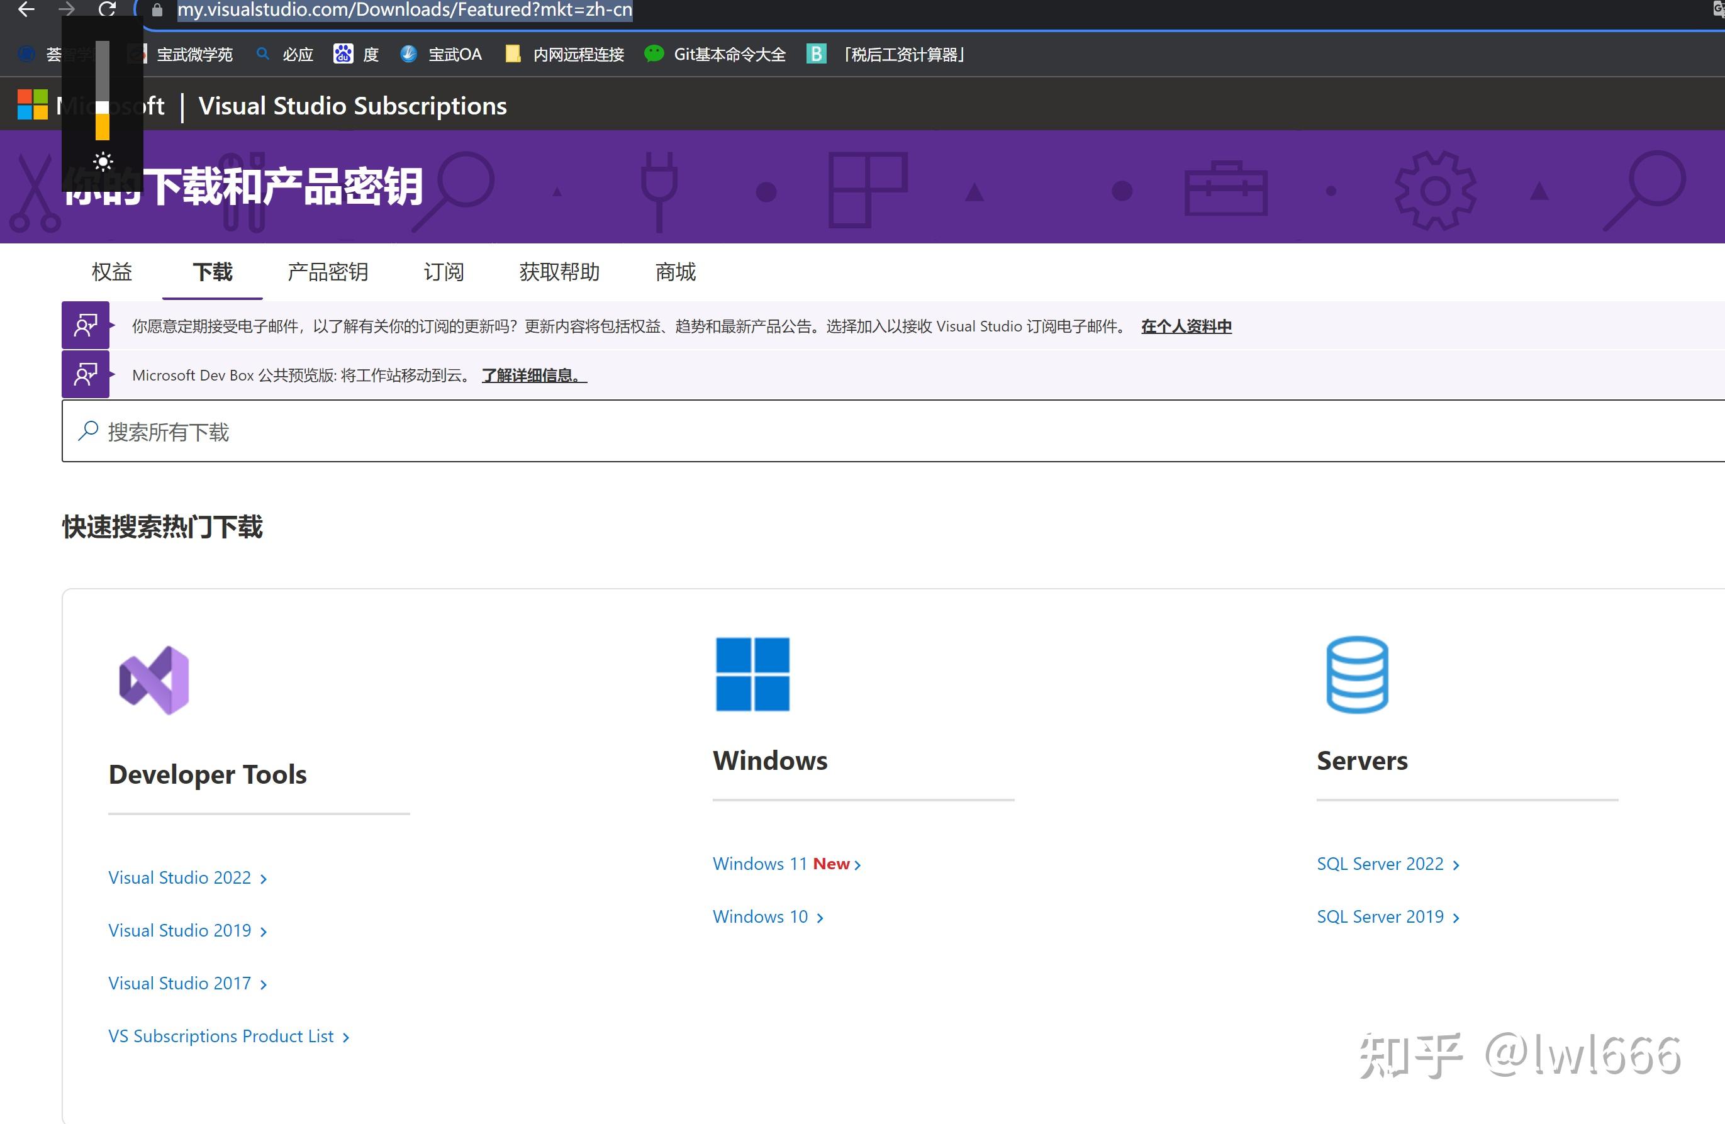Open the 必应 bookmark
The width and height of the screenshot is (1725, 1124).
point(296,53)
